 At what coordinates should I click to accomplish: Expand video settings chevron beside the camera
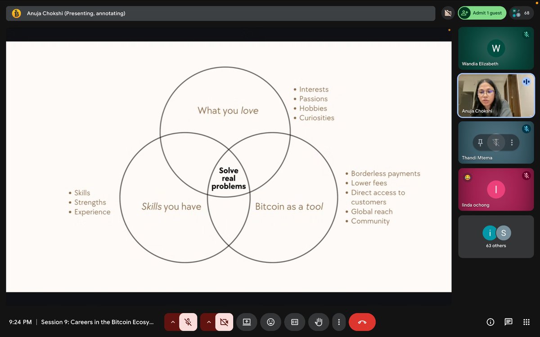208,322
